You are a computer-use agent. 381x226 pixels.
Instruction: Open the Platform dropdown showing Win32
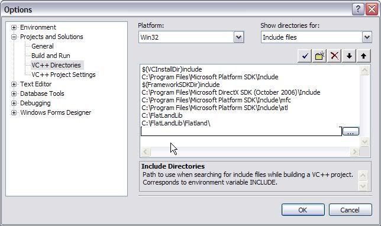[x=239, y=37]
